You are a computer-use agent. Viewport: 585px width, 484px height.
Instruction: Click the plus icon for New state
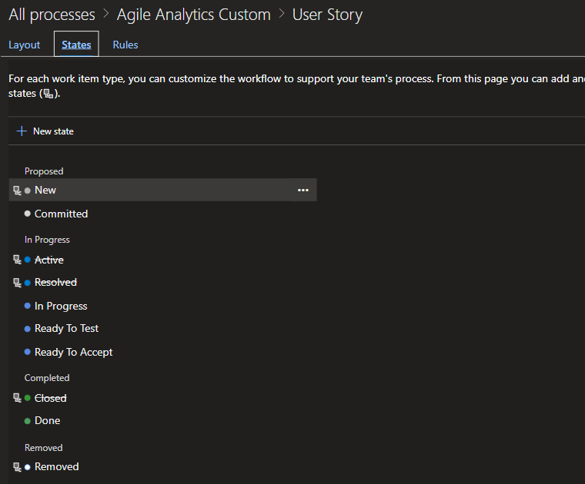pyautogui.click(x=22, y=131)
